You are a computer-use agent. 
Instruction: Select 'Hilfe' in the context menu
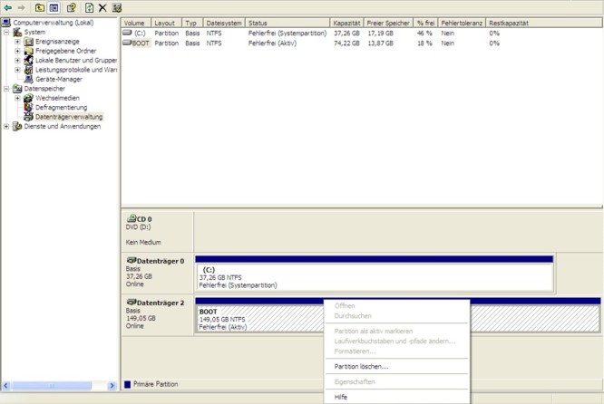point(341,397)
